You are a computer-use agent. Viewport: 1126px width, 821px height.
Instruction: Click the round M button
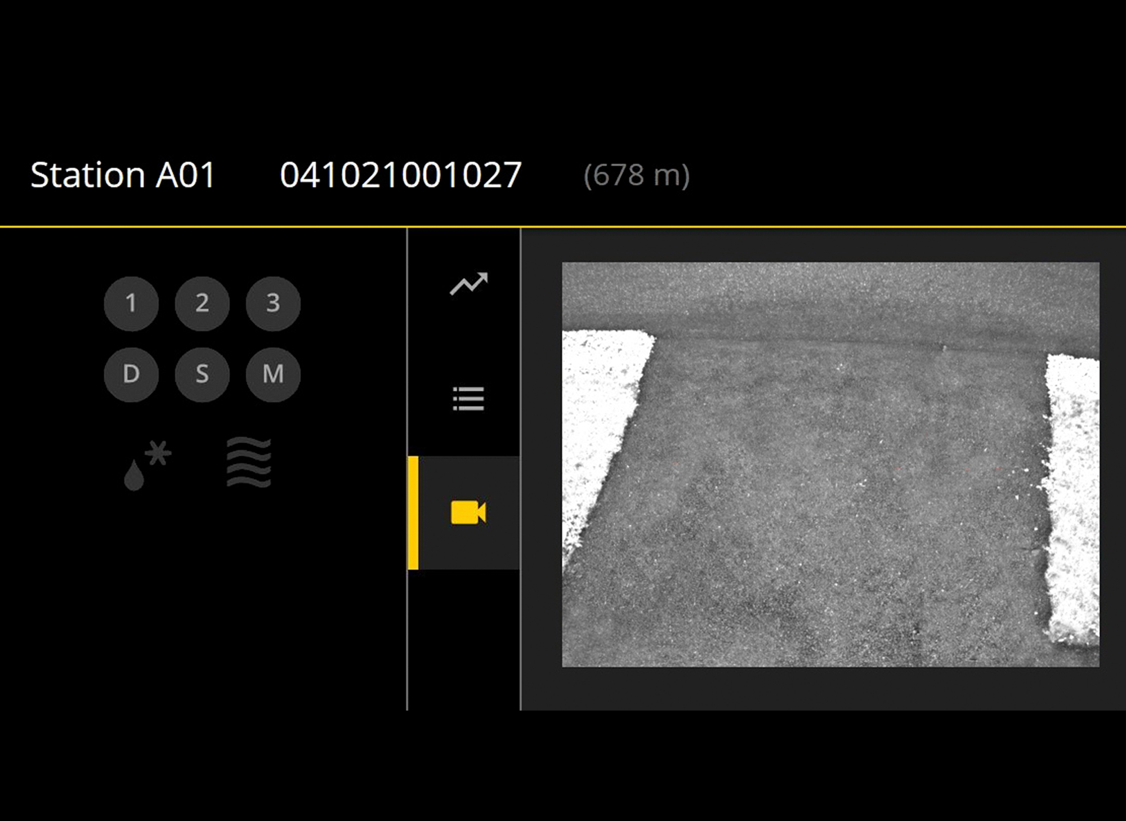pyautogui.click(x=273, y=374)
